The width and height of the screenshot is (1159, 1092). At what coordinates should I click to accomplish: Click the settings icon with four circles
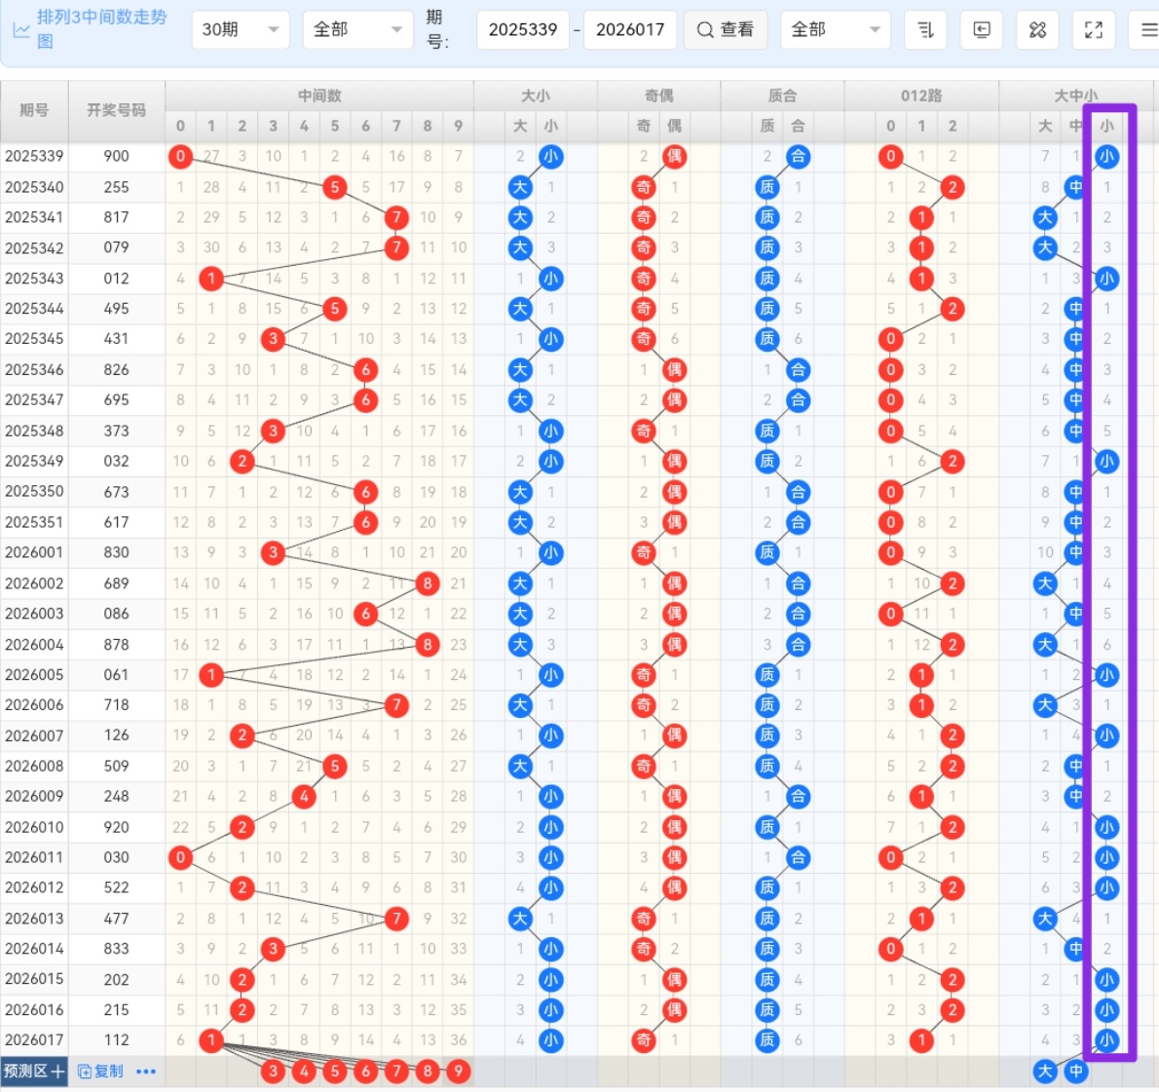pyautogui.click(x=1037, y=30)
